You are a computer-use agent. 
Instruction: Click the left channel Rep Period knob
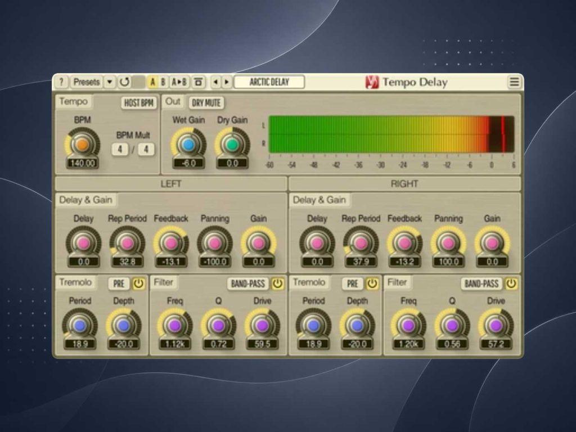[x=127, y=243]
